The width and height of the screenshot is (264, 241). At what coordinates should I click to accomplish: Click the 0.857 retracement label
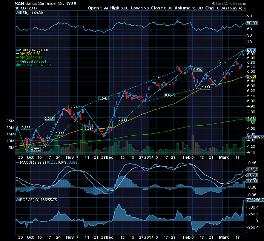pyautogui.click(x=206, y=87)
